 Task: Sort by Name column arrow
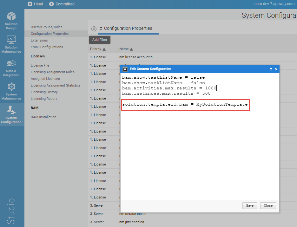point(131,49)
